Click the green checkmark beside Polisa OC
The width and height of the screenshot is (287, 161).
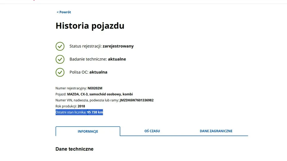60,72
